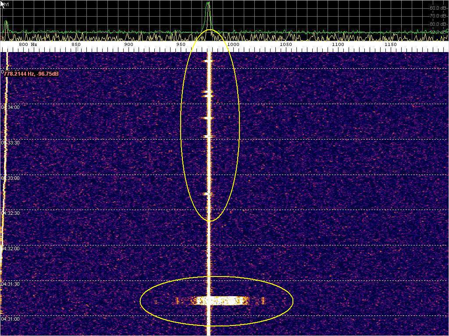Select the 04:32:30 time marker
This screenshot has width=449, height=336.
pyautogui.click(x=10, y=213)
